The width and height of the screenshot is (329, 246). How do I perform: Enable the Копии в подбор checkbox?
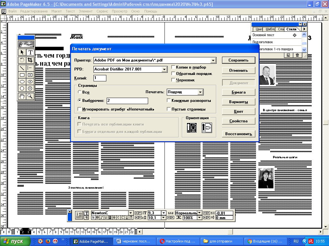click(x=173, y=67)
